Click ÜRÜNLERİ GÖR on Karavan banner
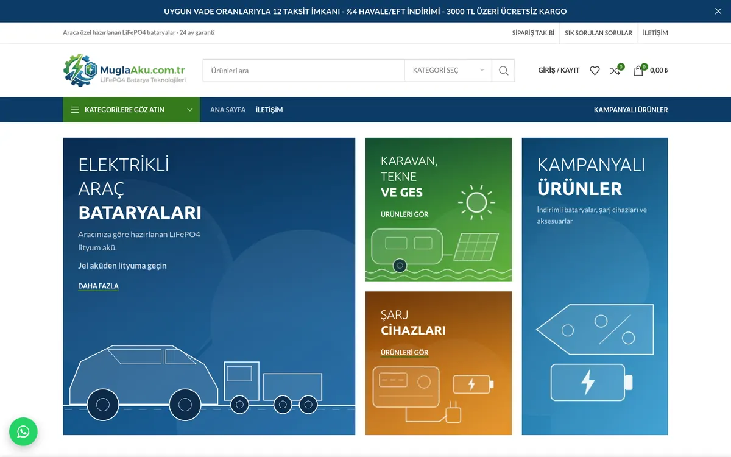This screenshot has height=457, width=731. (404, 214)
